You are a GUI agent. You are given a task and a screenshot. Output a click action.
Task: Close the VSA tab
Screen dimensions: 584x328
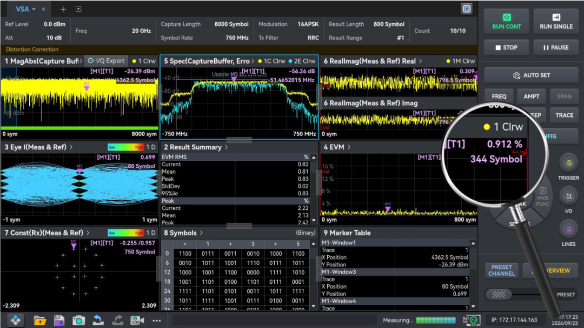(44, 9)
